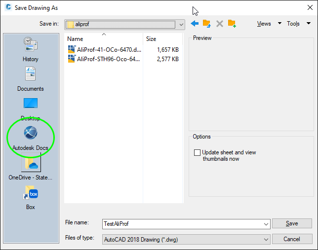The image size is (318, 250).
Task: Open Documents location in sidebar
Action: click(31, 79)
